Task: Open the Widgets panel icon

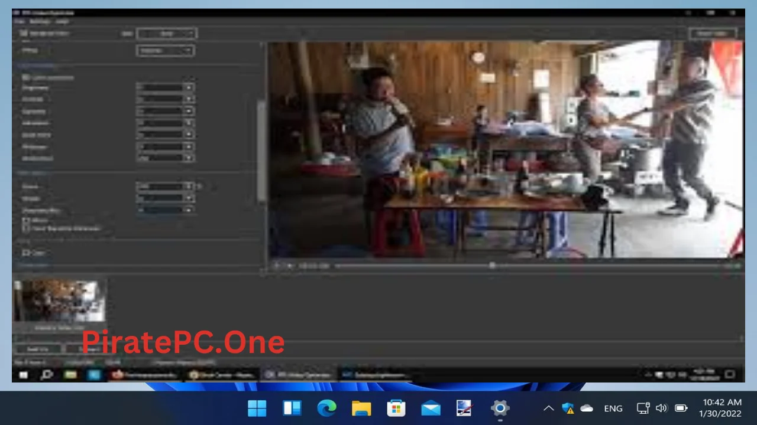Action: coord(292,408)
